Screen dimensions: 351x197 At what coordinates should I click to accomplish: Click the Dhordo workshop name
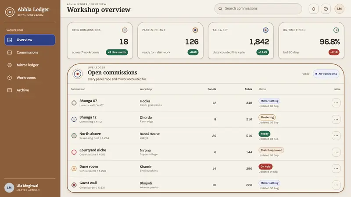[146, 117]
